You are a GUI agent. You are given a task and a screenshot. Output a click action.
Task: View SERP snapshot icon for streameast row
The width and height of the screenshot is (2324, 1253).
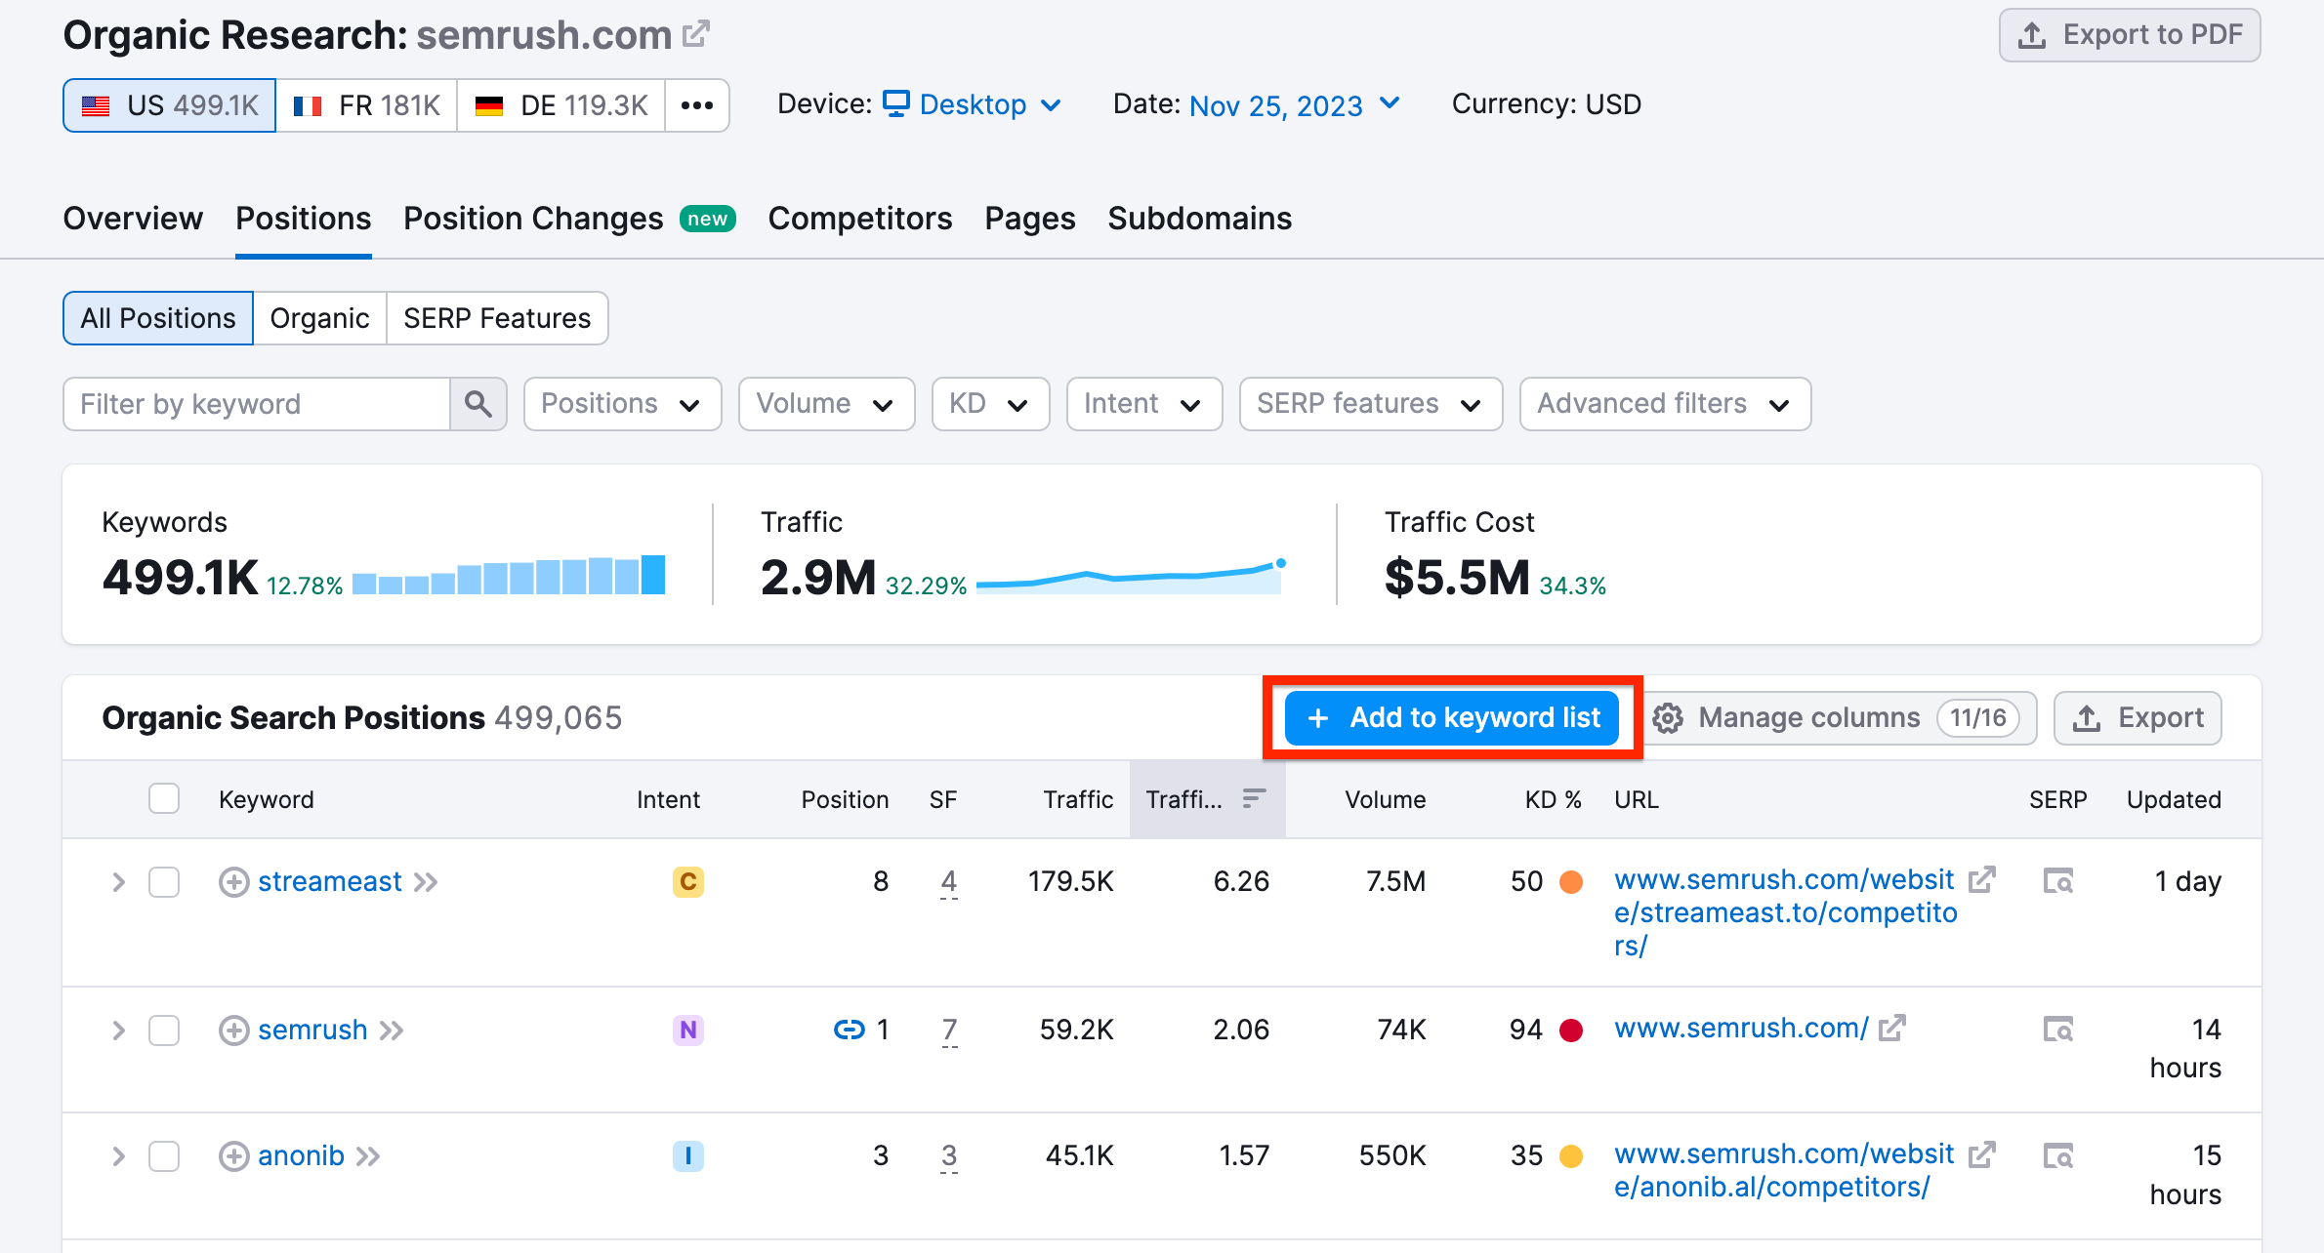(2058, 882)
